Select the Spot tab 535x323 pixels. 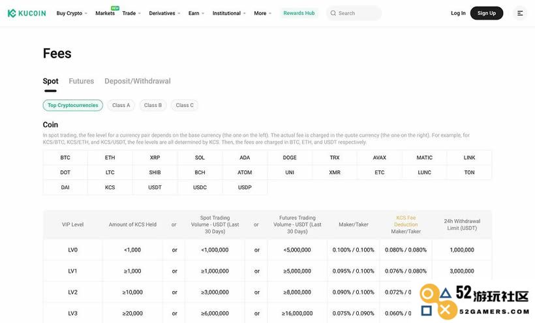(50, 81)
